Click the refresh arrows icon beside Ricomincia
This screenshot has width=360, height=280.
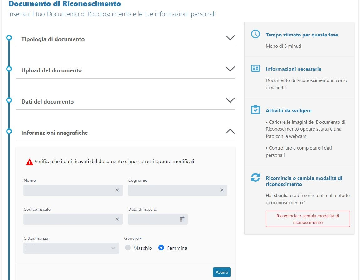click(x=255, y=178)
